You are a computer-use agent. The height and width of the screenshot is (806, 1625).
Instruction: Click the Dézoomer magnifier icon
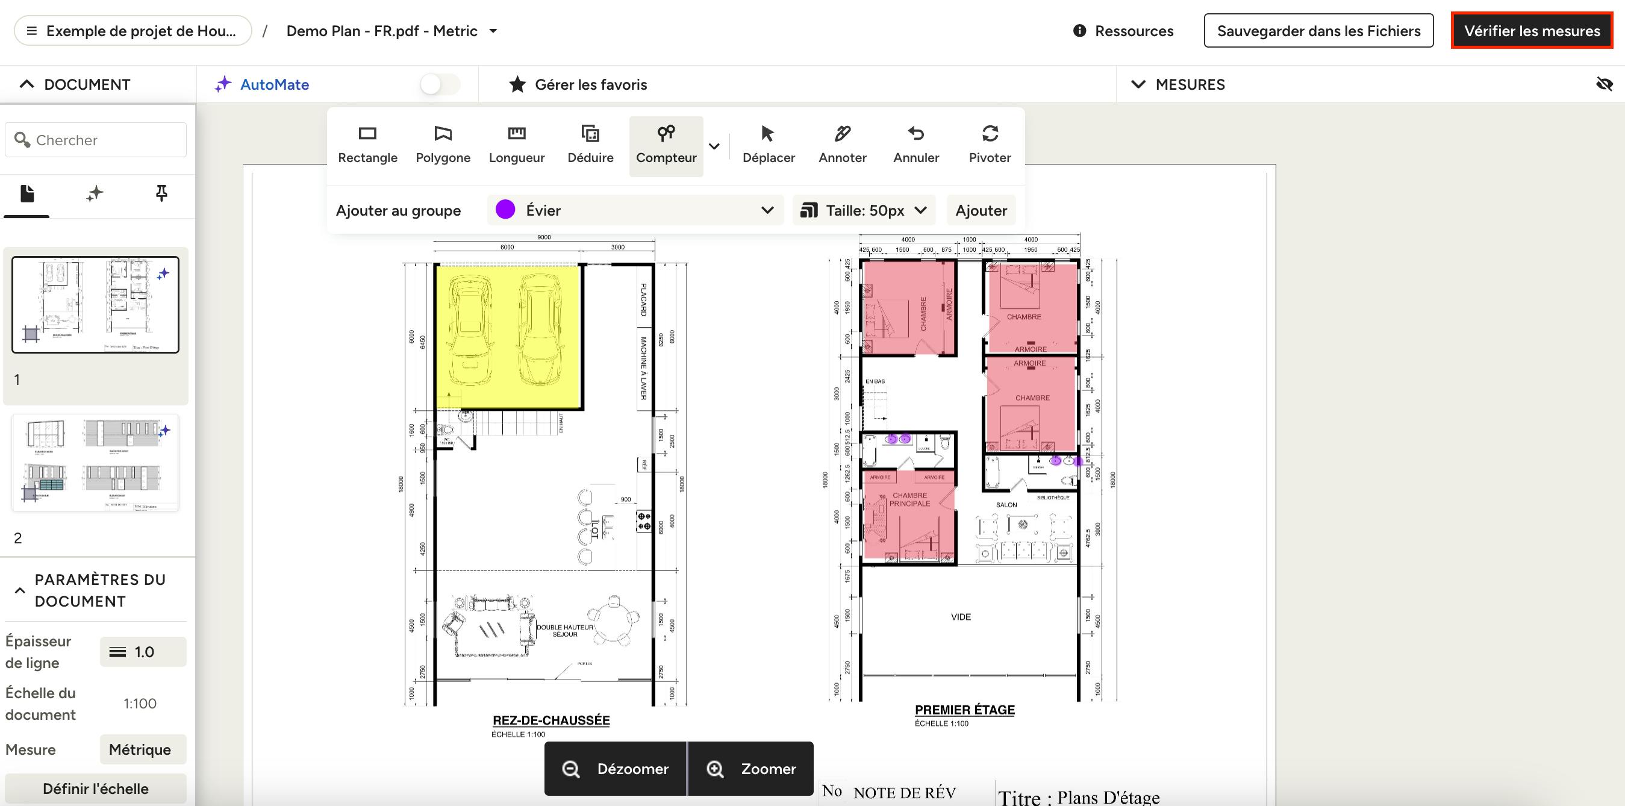pyautogui.click(x=571, y=769)
